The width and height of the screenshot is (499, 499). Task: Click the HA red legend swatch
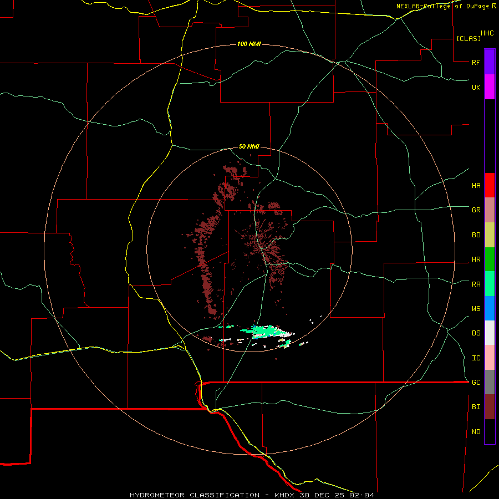click(x=490, y=185)
